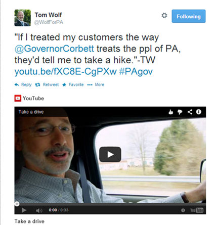Toggle the Following button
217x225 pixels.
[189, 16]
